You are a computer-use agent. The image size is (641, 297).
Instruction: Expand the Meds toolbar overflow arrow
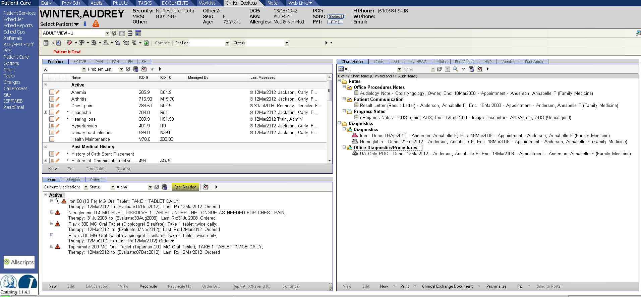217,187
